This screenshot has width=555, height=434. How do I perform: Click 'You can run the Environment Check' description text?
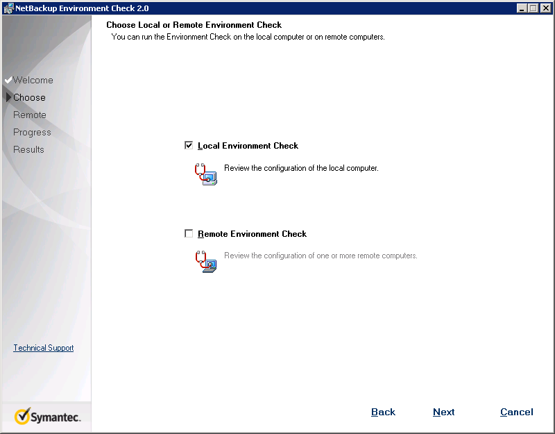coord(248,37)
